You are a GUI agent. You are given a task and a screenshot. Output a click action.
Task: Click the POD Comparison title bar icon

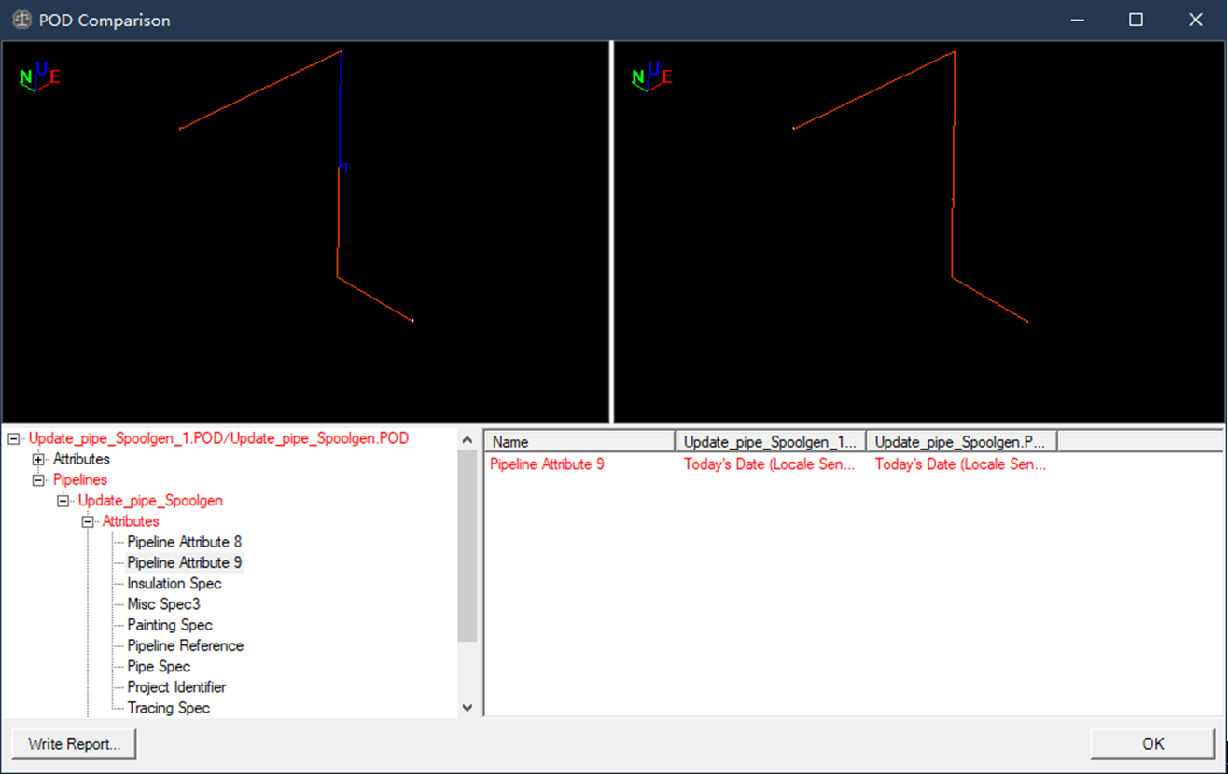[x=21, y=20]
